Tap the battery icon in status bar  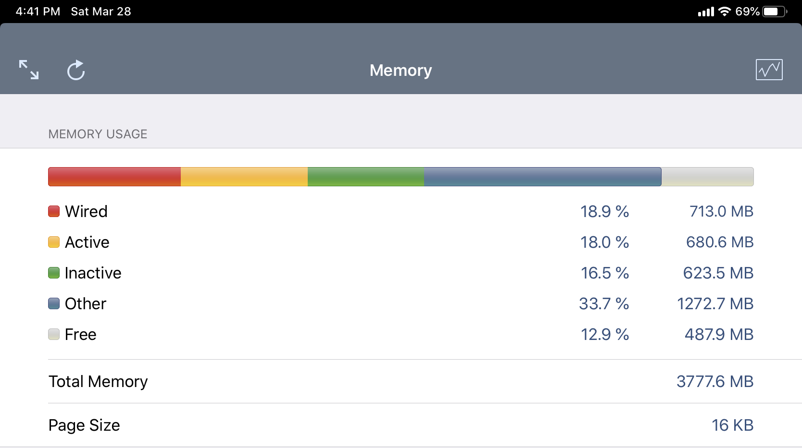(x=774, y=12)
